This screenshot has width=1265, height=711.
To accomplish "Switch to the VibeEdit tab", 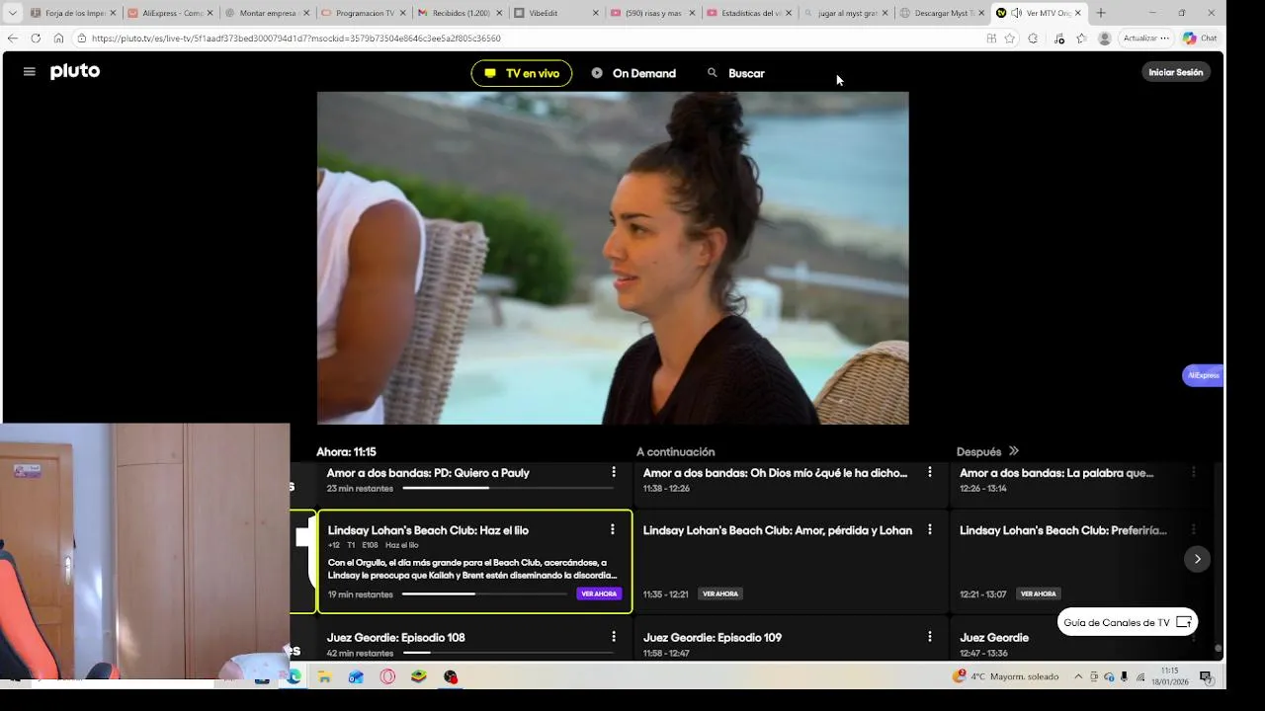I will coord(555,13).
